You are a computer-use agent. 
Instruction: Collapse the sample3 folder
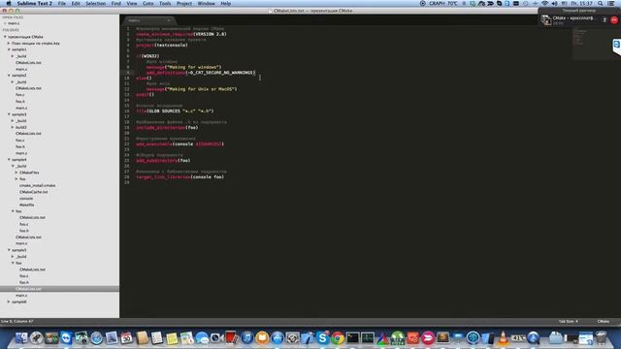pyautogui.click(x=9, y=114)
